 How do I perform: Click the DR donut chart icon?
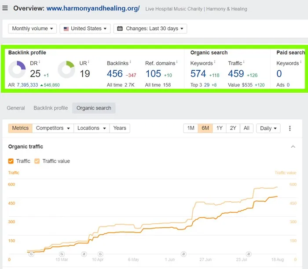coord(17,69)
